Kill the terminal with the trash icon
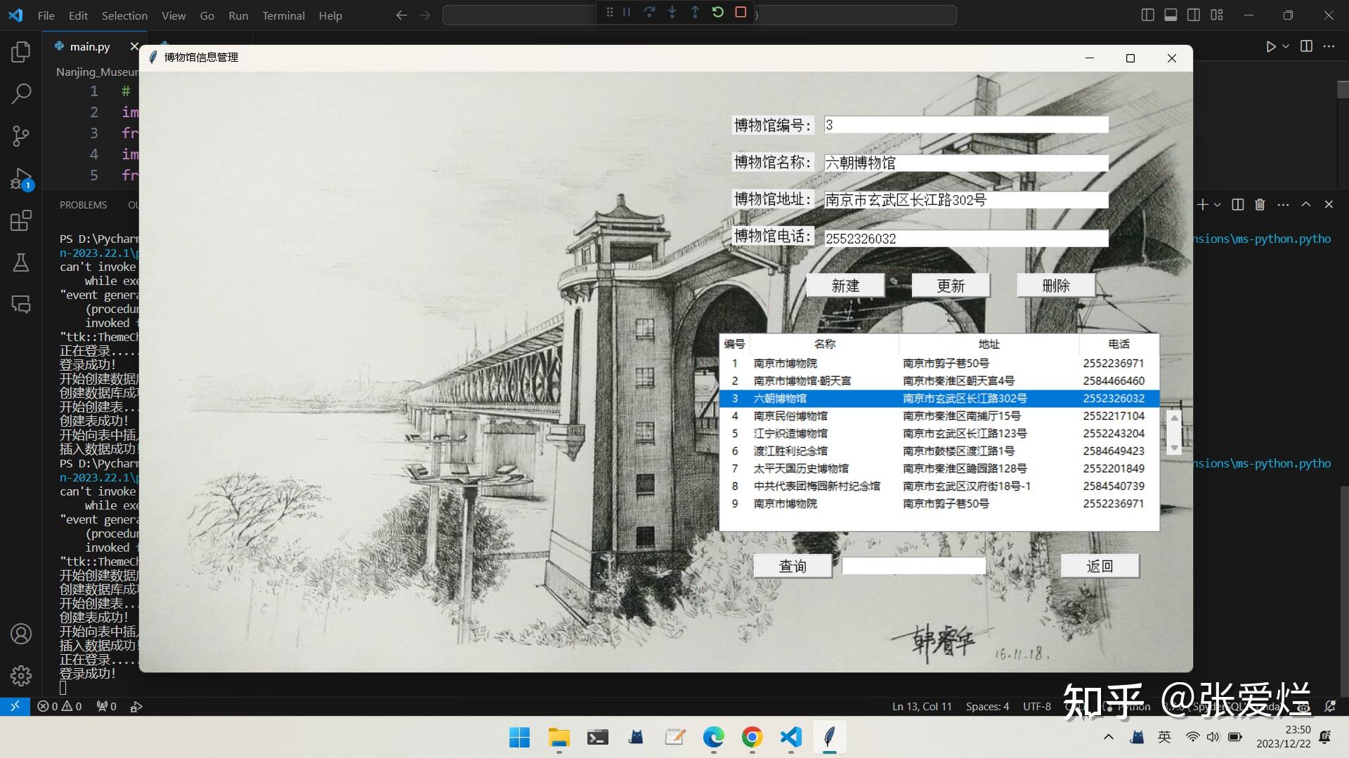The width and height of the screenshot is (1349, 758). pos(1260,204)
